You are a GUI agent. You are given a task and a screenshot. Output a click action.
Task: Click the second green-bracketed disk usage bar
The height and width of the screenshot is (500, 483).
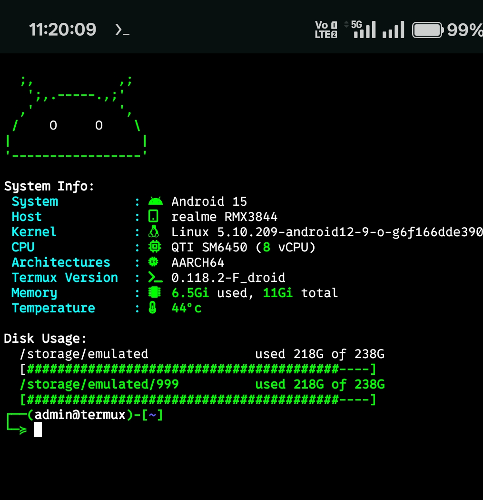(x=198, y=400)
